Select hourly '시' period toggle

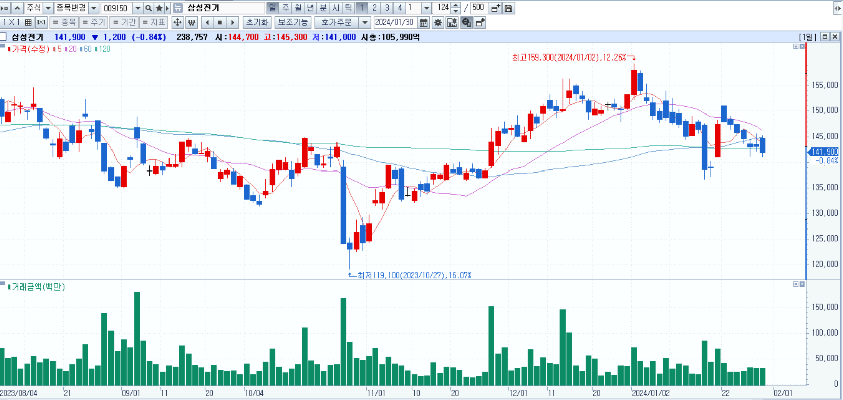point(336,8)
